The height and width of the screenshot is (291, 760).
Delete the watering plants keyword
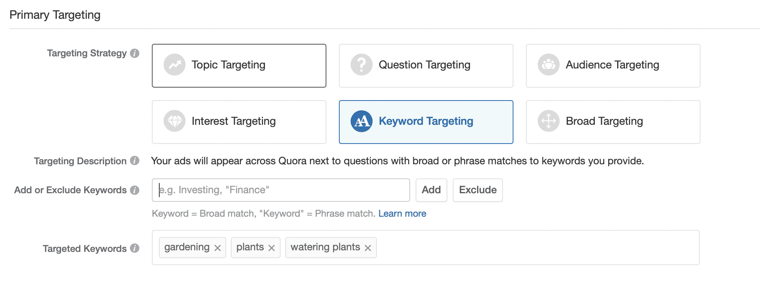click(368, 248)
